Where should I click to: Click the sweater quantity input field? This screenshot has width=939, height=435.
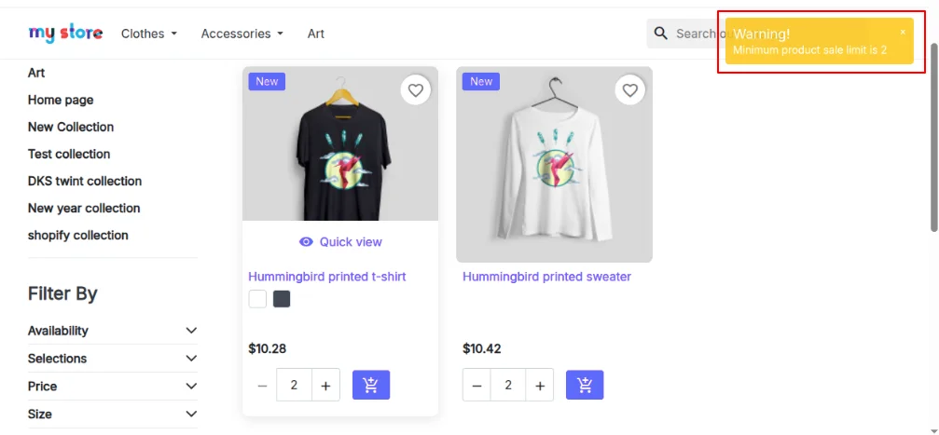(x=508, y=385)
